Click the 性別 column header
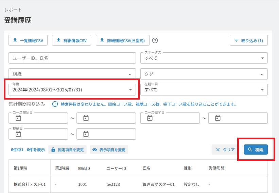The width and height of the screenshot is (279, 193). (x=188, y=168)
